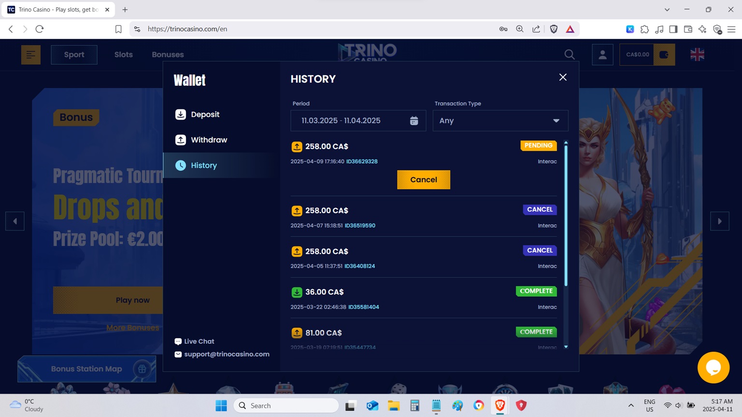The height and width of the screenshot is (417, 742).
Task: Open the tab search dropdown arrow
Action: point(667,10)
